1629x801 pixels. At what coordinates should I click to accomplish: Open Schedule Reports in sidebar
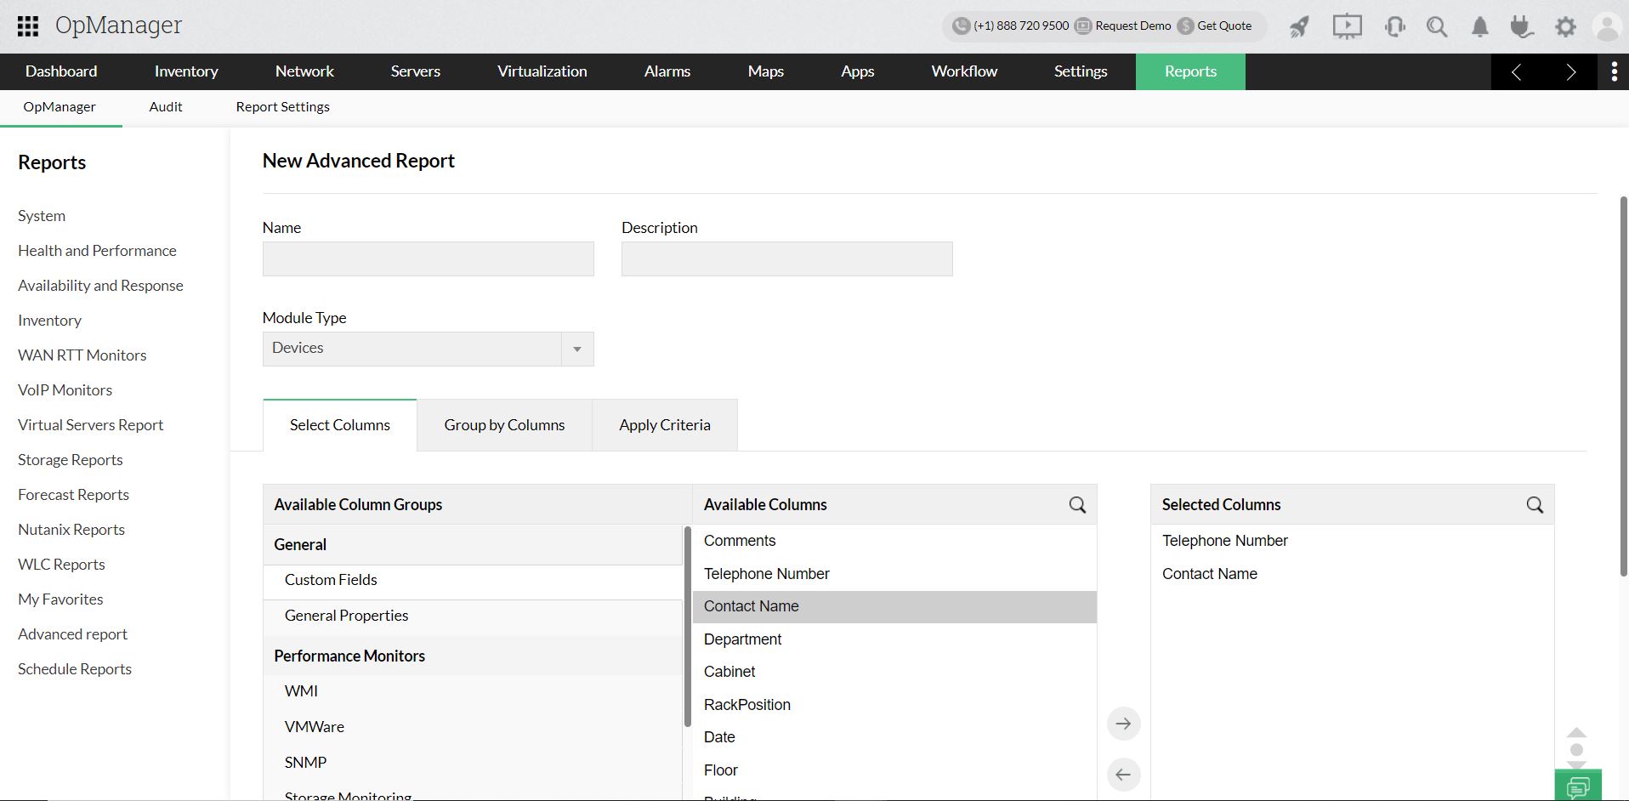75,669
